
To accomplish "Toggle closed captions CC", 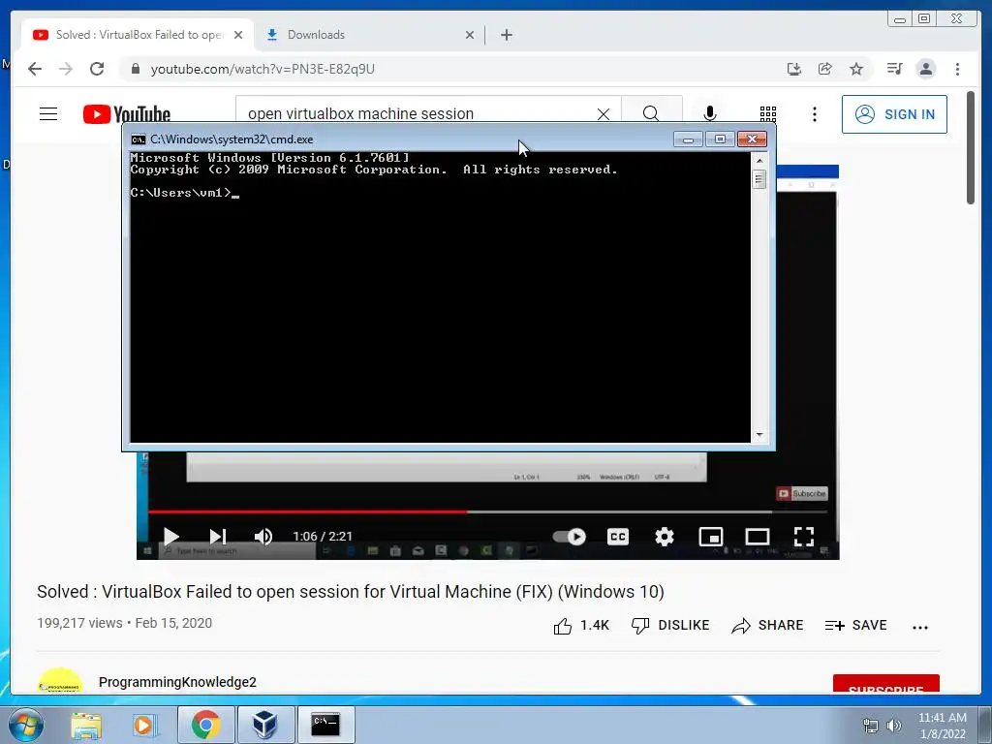I will pyautogui.click(x=617, y=537).
